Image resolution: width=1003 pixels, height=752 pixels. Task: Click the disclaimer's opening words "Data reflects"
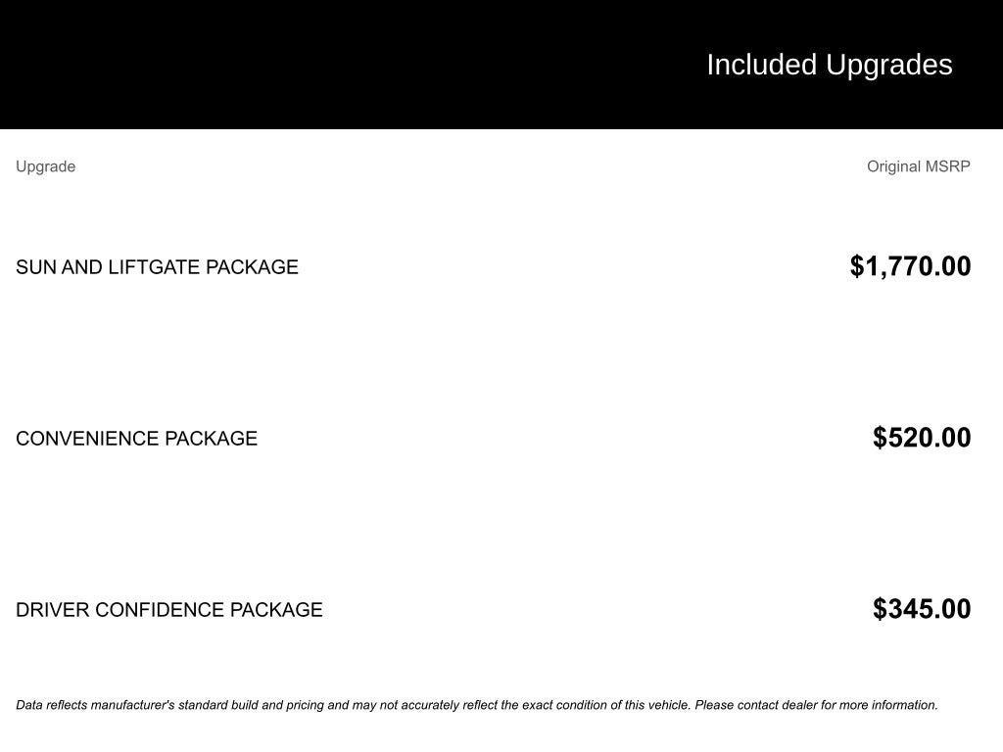point(51,705)
